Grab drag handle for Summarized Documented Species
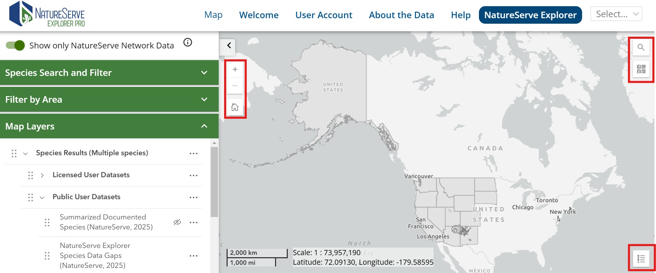This screenshot has width=656, height=273. [x=47, y=223]
